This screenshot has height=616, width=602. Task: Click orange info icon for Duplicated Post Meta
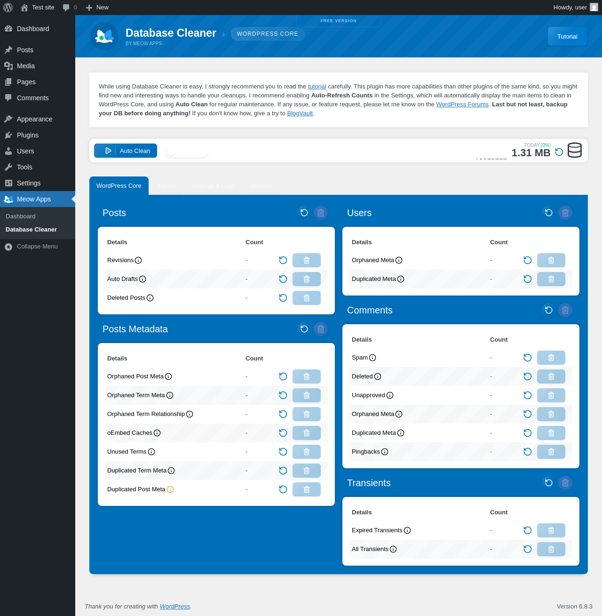[170, 489]
